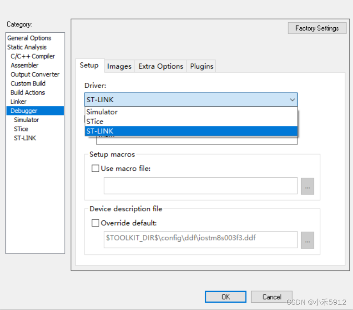Select Assembler category
353x310 pixels.
[25, 65]
